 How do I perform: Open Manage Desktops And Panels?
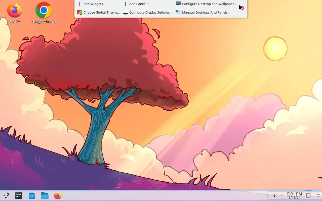coord(203,12)
